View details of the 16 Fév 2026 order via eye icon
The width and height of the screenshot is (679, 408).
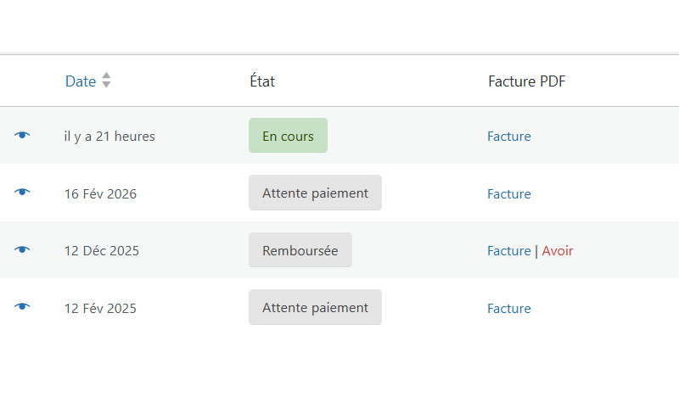(x=22, y=193)
